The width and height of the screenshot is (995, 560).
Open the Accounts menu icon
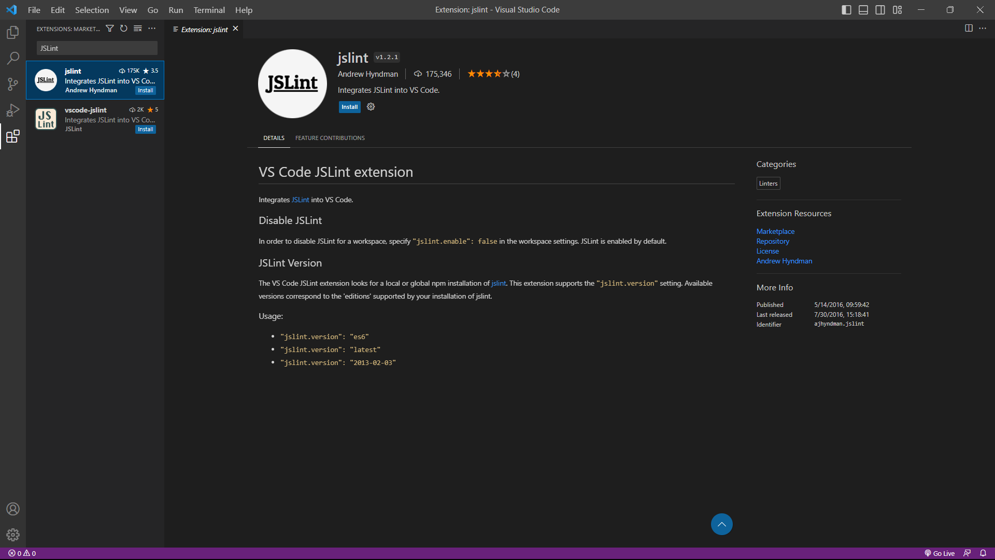coord(13,509)
